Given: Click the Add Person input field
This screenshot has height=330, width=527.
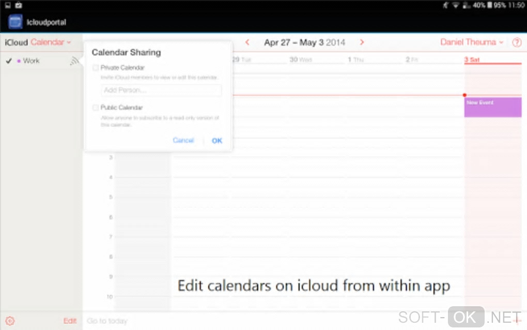Looking at the screenshot, I should [x=161, y=90].
